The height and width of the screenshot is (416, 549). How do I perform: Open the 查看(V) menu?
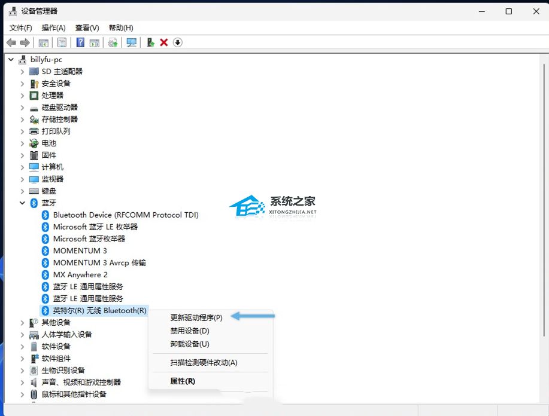[x=87, y=28]
